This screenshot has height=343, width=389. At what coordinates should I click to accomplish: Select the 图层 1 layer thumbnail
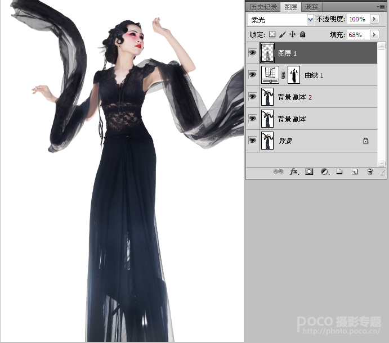point(267,52)
